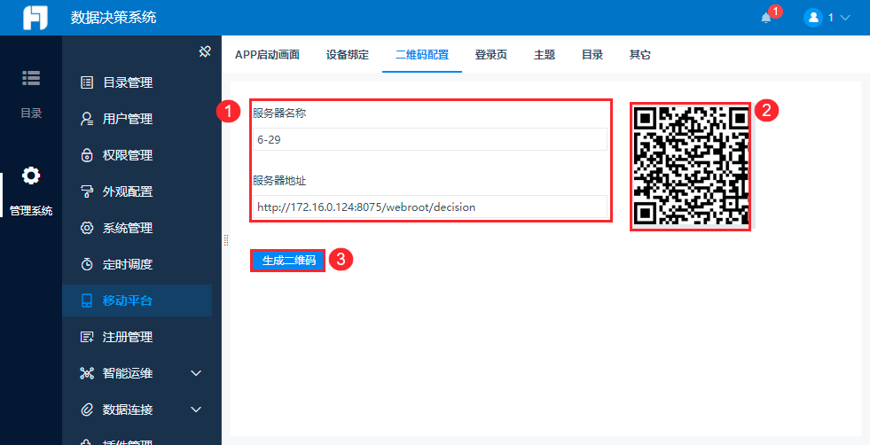Click the 生成二维码 button
The image size is (870, 445).
(288, 261)
